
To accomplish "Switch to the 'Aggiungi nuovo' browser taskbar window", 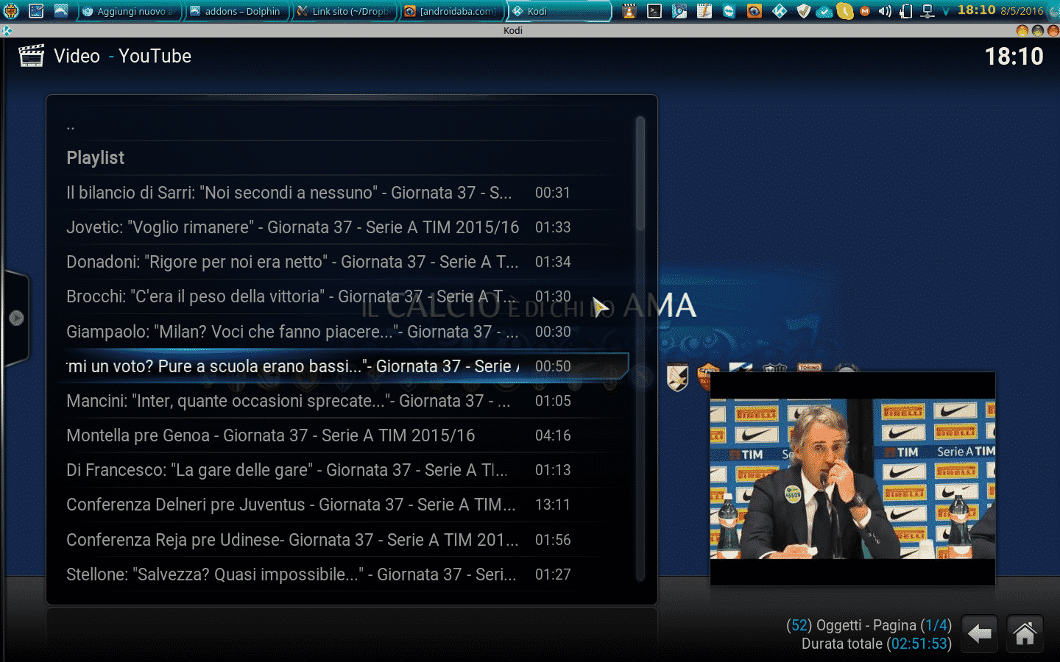I will click(x=130, y=11).
